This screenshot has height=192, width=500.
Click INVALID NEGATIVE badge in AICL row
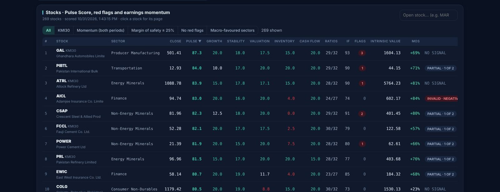[441, 98]
